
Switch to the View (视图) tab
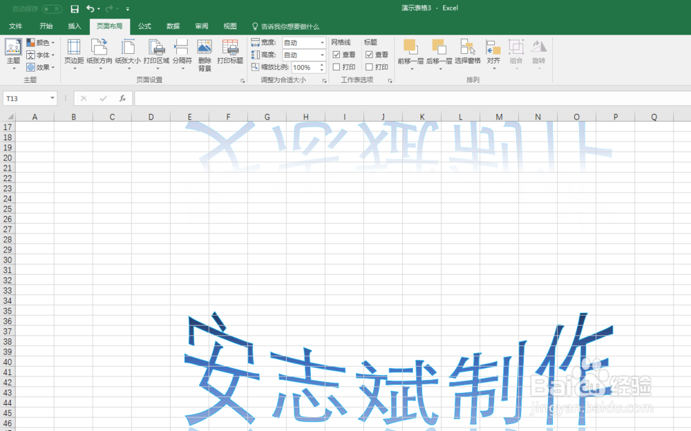click(x=230, y=26)
